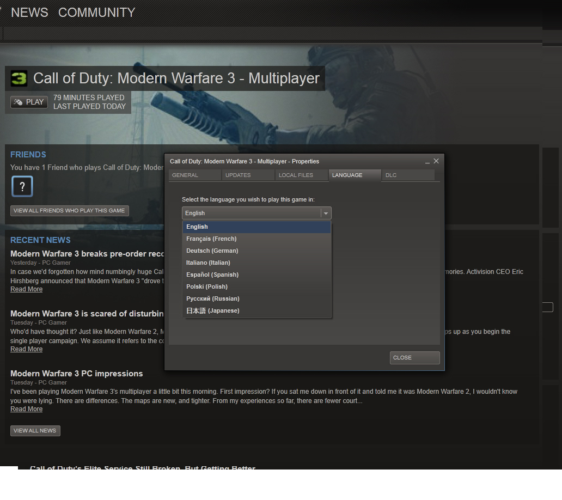Click the game title Call of Duty text
Viewport: 562px width, 500px height.
click(x=176, y=78)
